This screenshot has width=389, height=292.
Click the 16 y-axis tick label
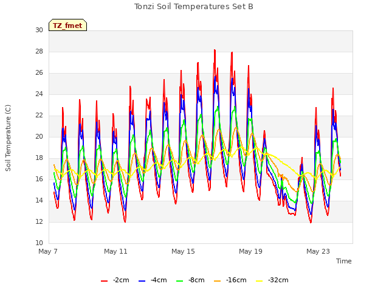pyautogui.click(x=39, y=179)
